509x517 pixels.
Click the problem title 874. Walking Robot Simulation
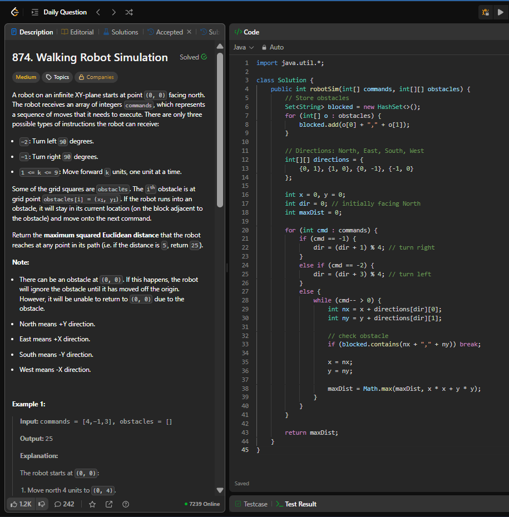tap(90, 57)
